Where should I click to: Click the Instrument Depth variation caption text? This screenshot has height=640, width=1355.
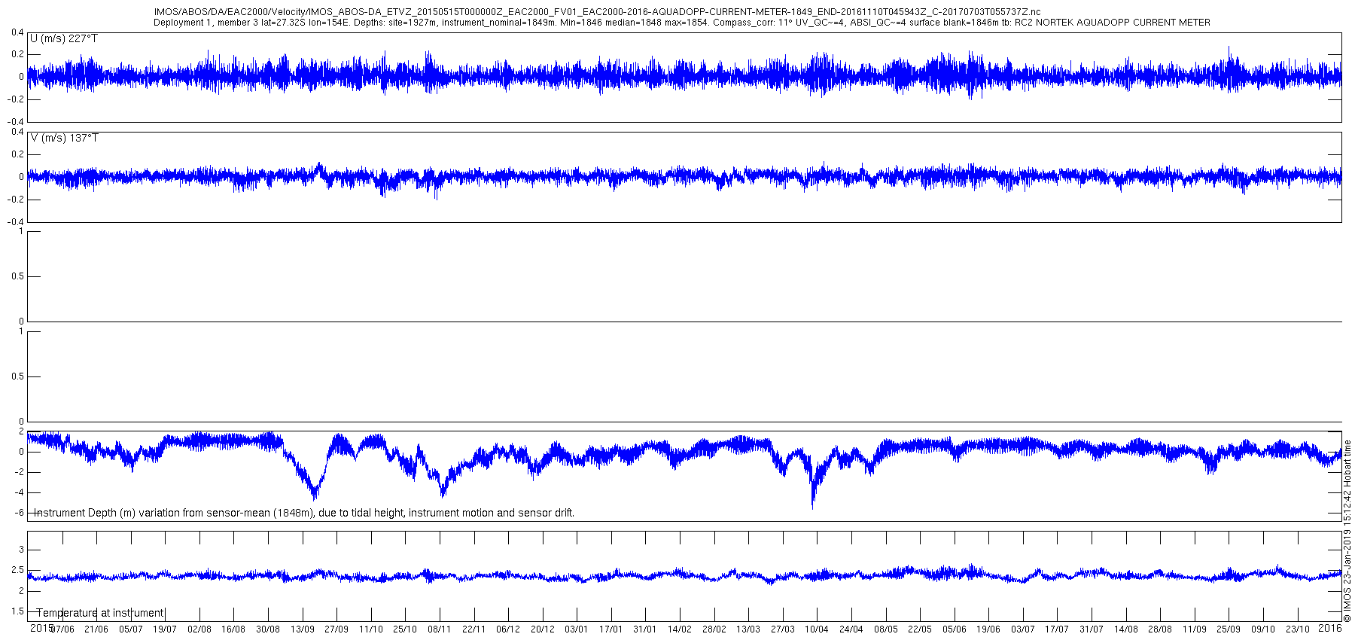point(304,513)
